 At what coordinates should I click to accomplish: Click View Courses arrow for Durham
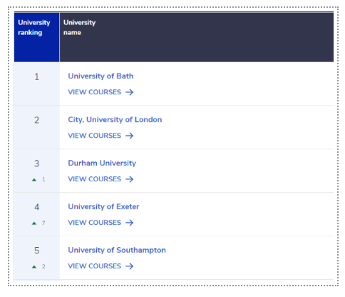coord(130,179)
